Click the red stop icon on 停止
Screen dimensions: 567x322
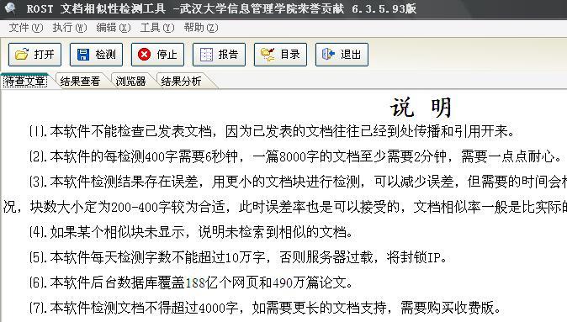[x=145, y=55]
